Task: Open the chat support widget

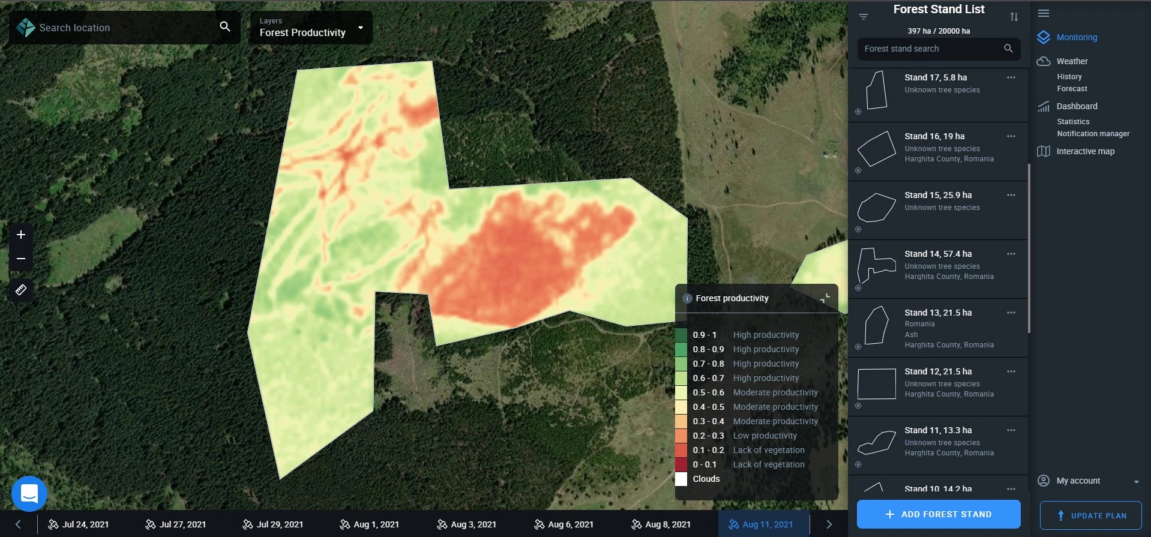Action: tap(29, 493)
